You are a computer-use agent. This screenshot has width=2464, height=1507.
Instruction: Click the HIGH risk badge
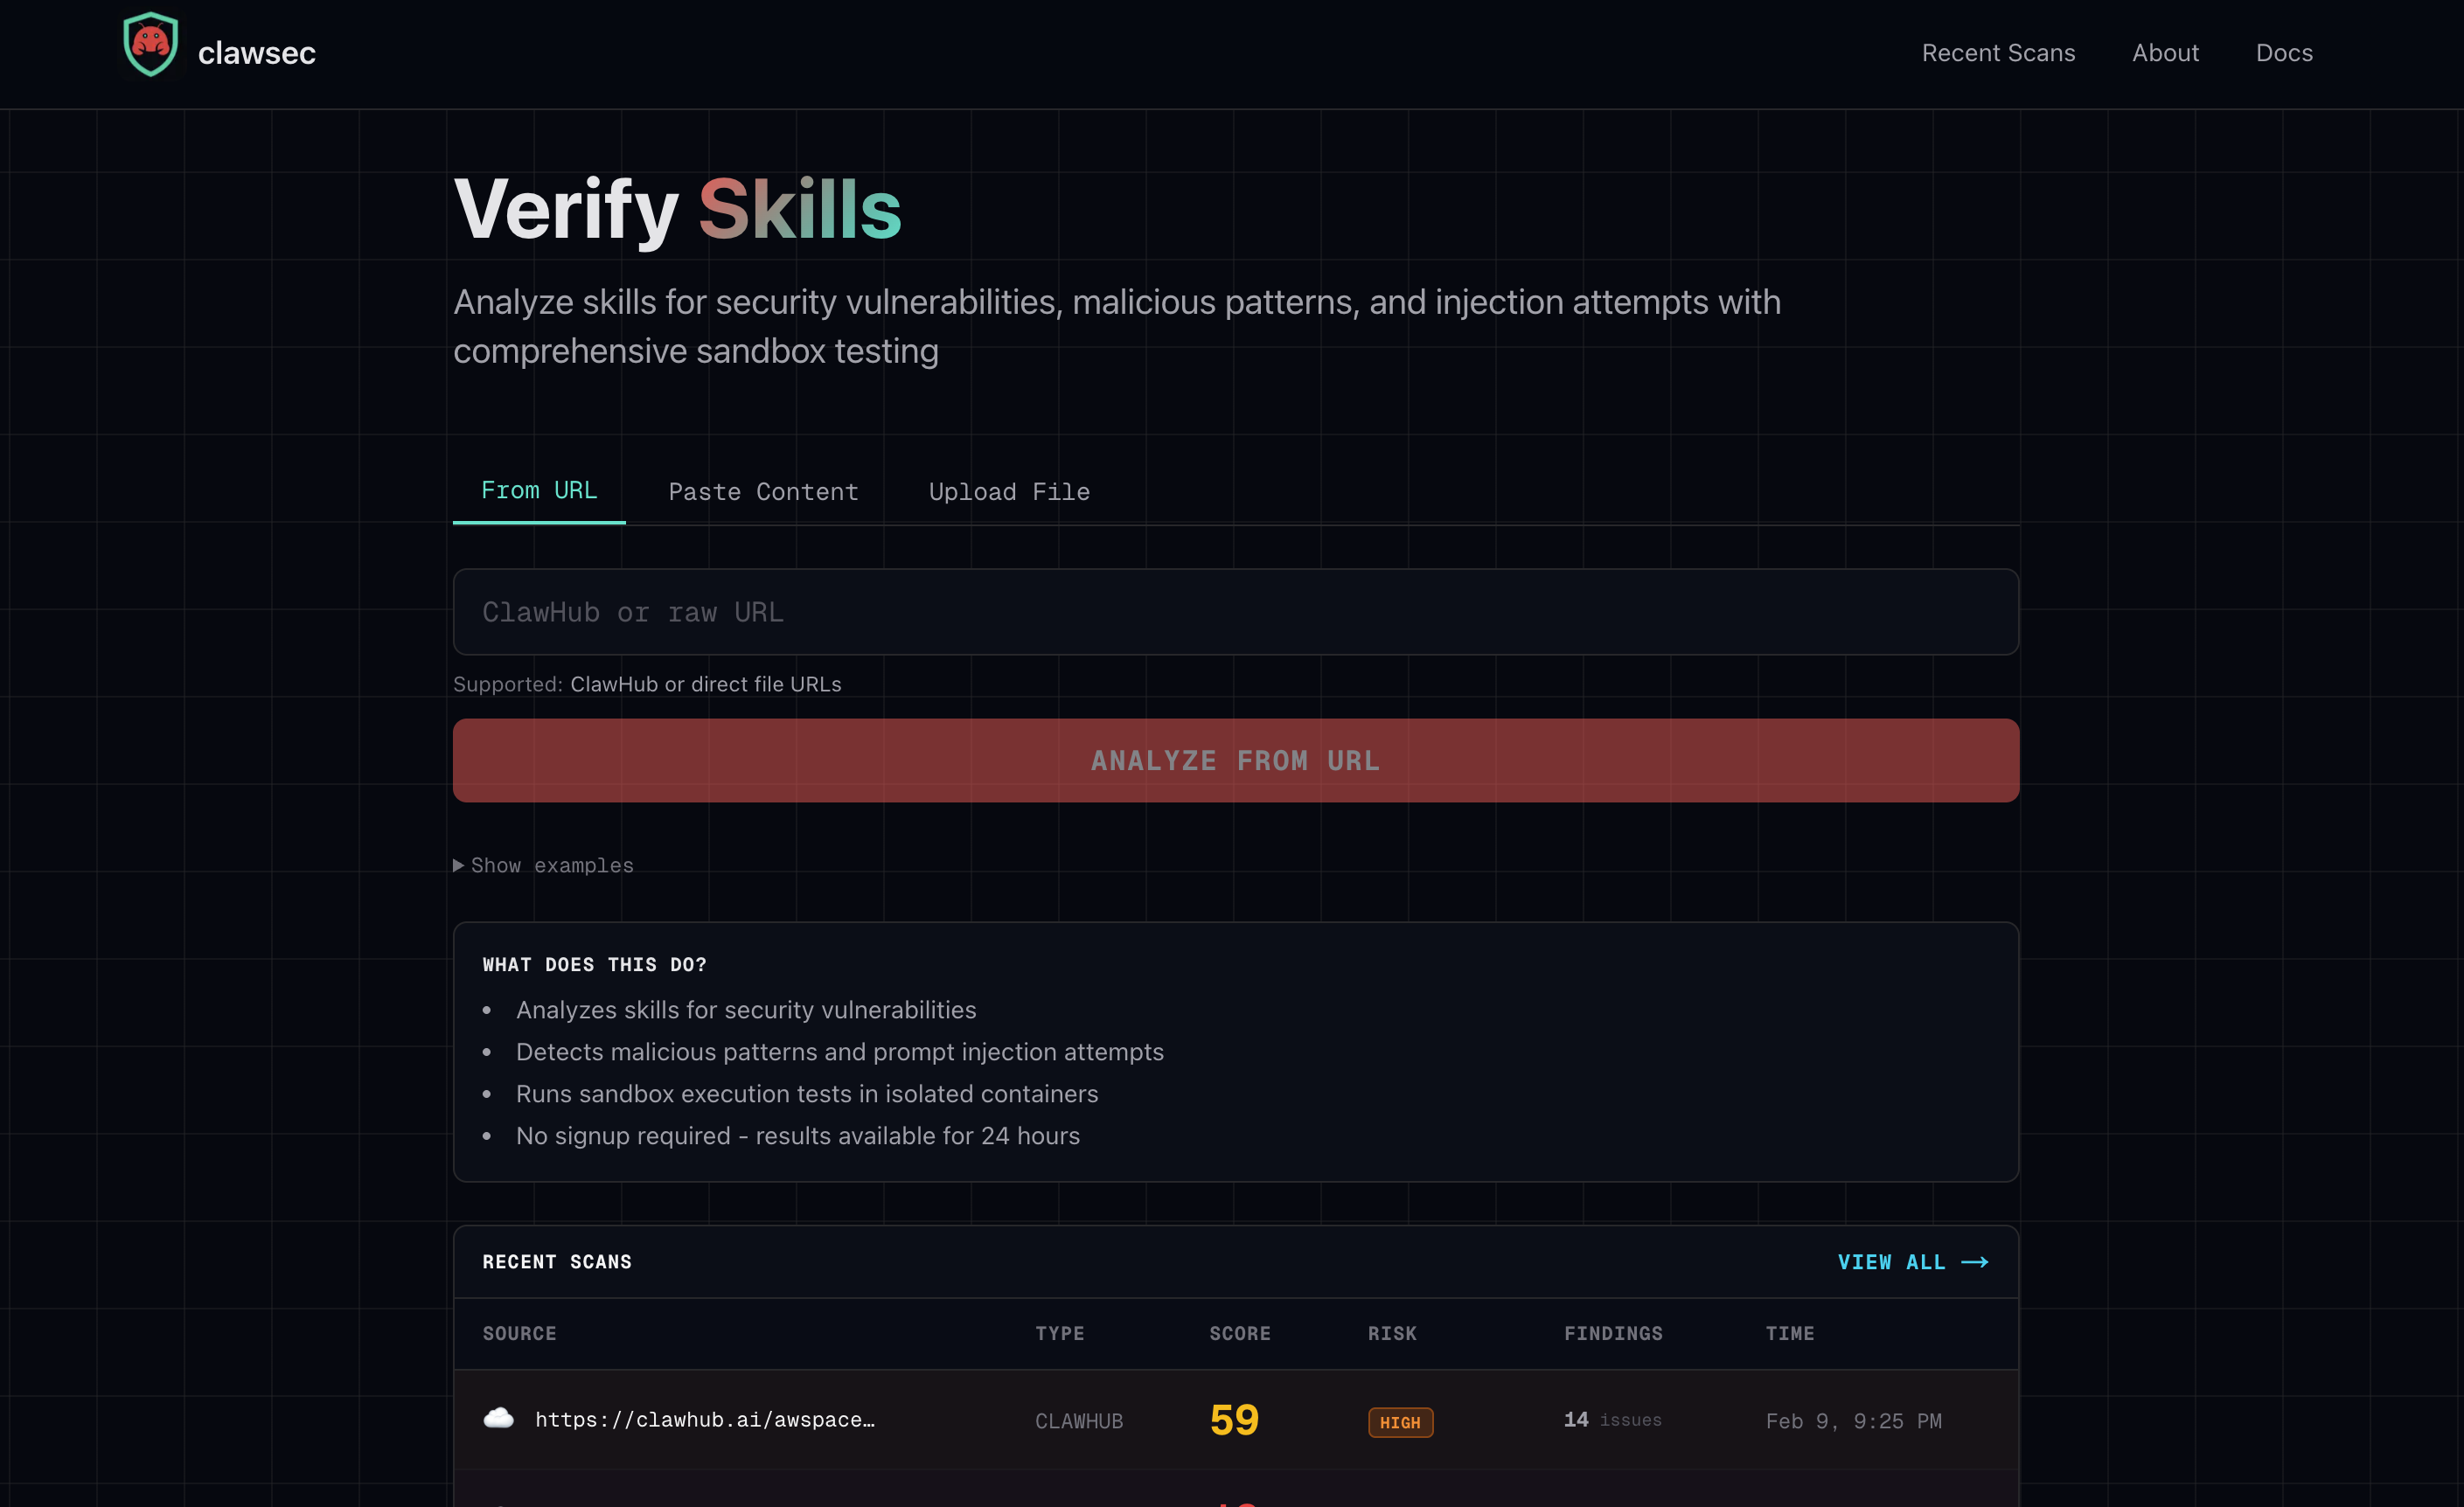(1399, 1422)
